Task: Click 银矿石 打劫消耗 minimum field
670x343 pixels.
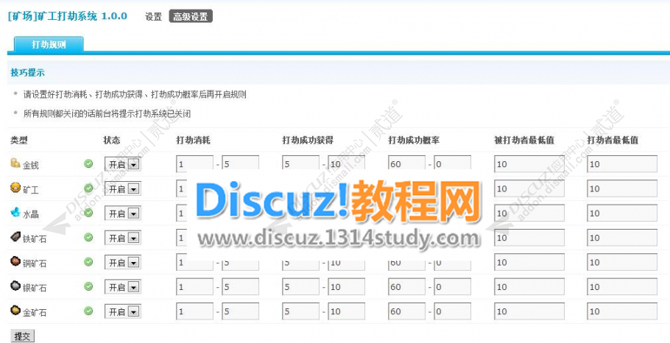Action: (x=194, y=287)
